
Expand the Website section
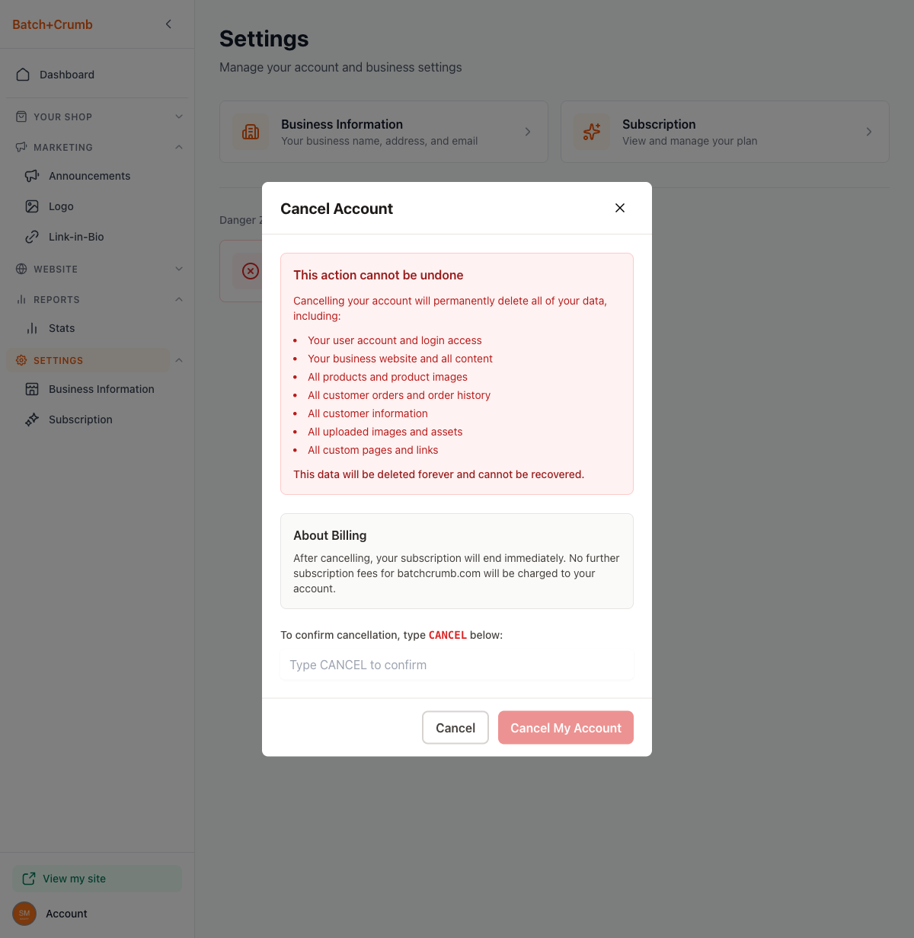pos(178,269)
